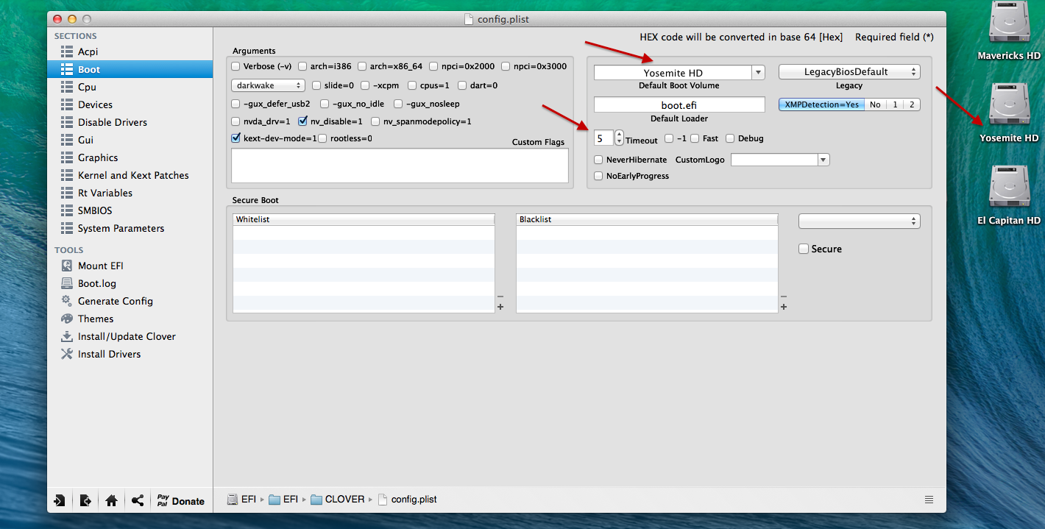Add entry to Whitelist with plus

[500, 307]
